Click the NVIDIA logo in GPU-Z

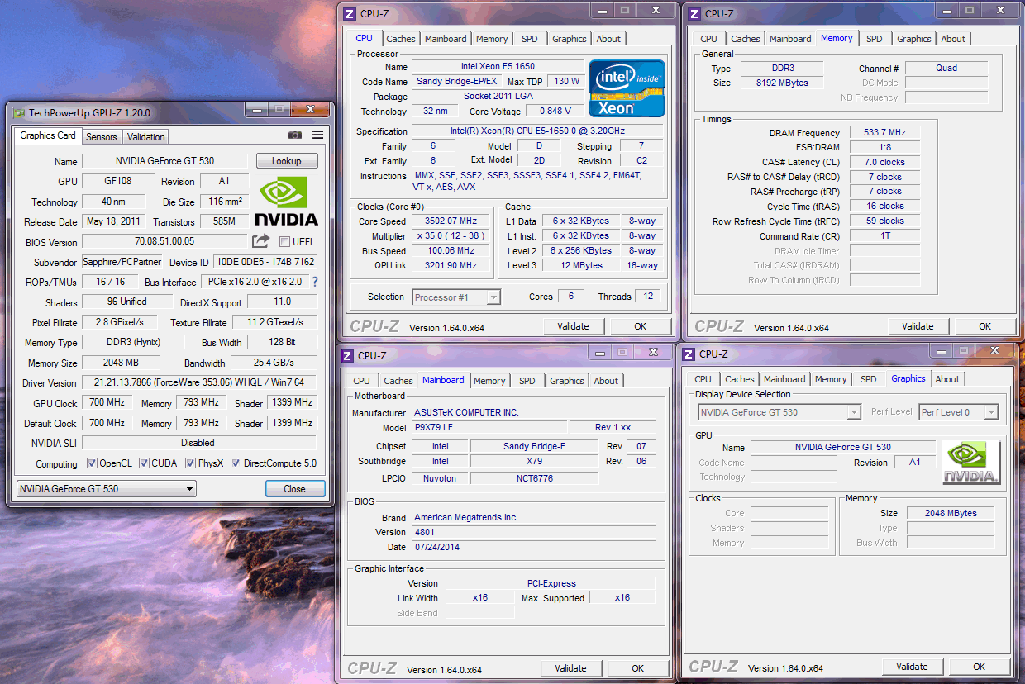pos(286,201)
